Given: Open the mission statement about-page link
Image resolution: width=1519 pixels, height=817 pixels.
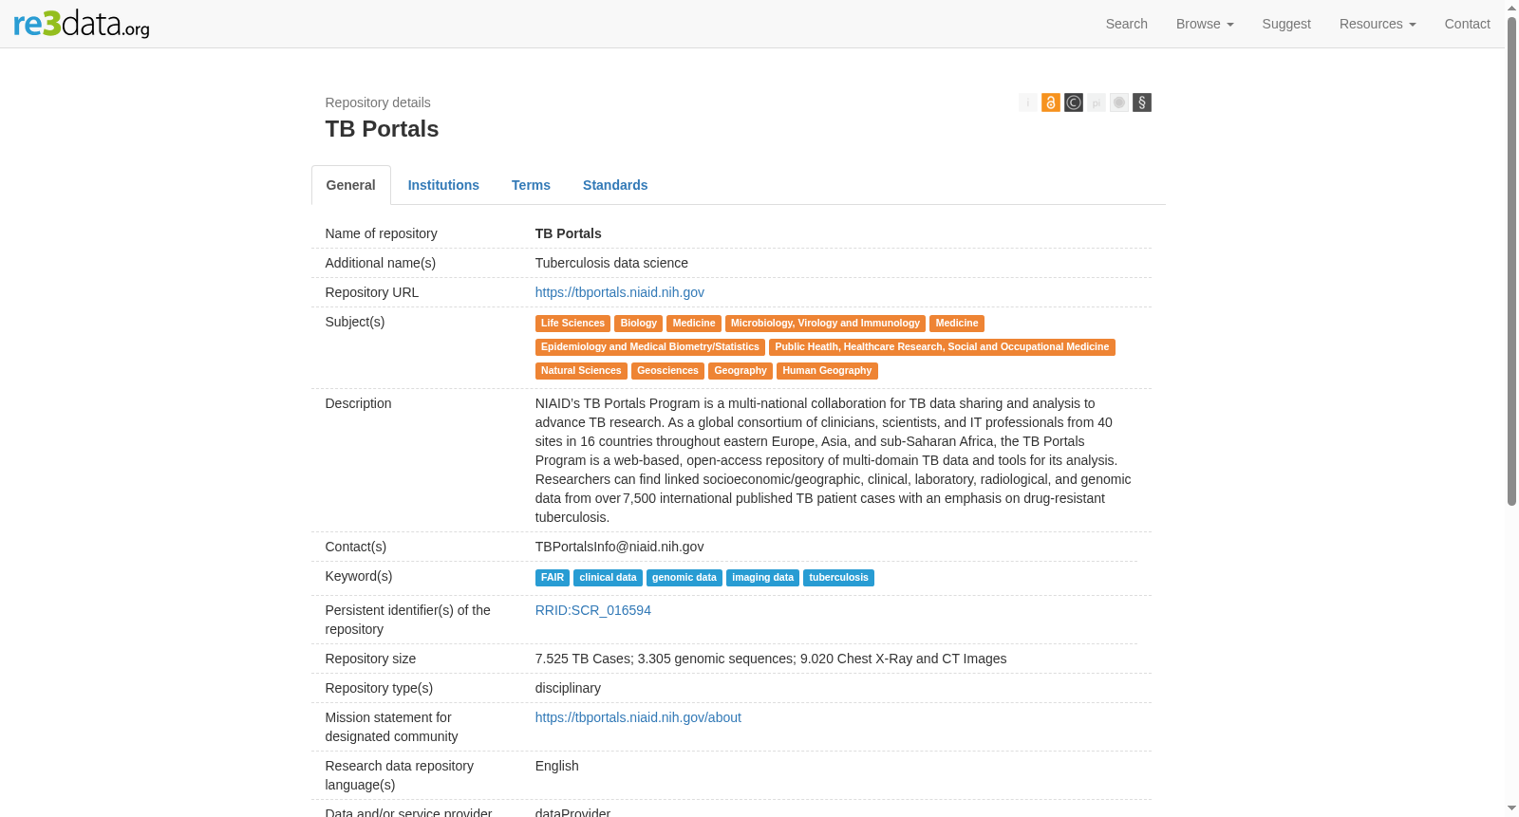Looking at the screenshot, I should pos(638,717).
